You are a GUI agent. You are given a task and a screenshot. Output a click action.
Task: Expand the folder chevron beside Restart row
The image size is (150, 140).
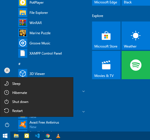point(84,112)
